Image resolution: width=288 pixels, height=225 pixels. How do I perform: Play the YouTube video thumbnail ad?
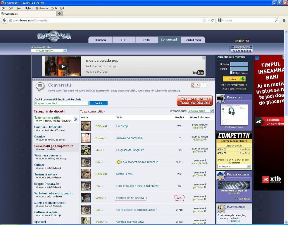pyautogui.click(x=62, y=67)
